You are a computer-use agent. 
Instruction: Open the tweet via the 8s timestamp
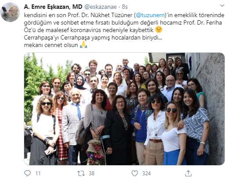tap(125, 7)
